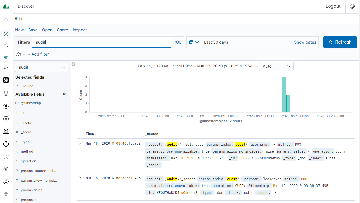Viewport: 360px width, 203px height.
Task: Click Open saved search menu
Action: coord(47,30)
